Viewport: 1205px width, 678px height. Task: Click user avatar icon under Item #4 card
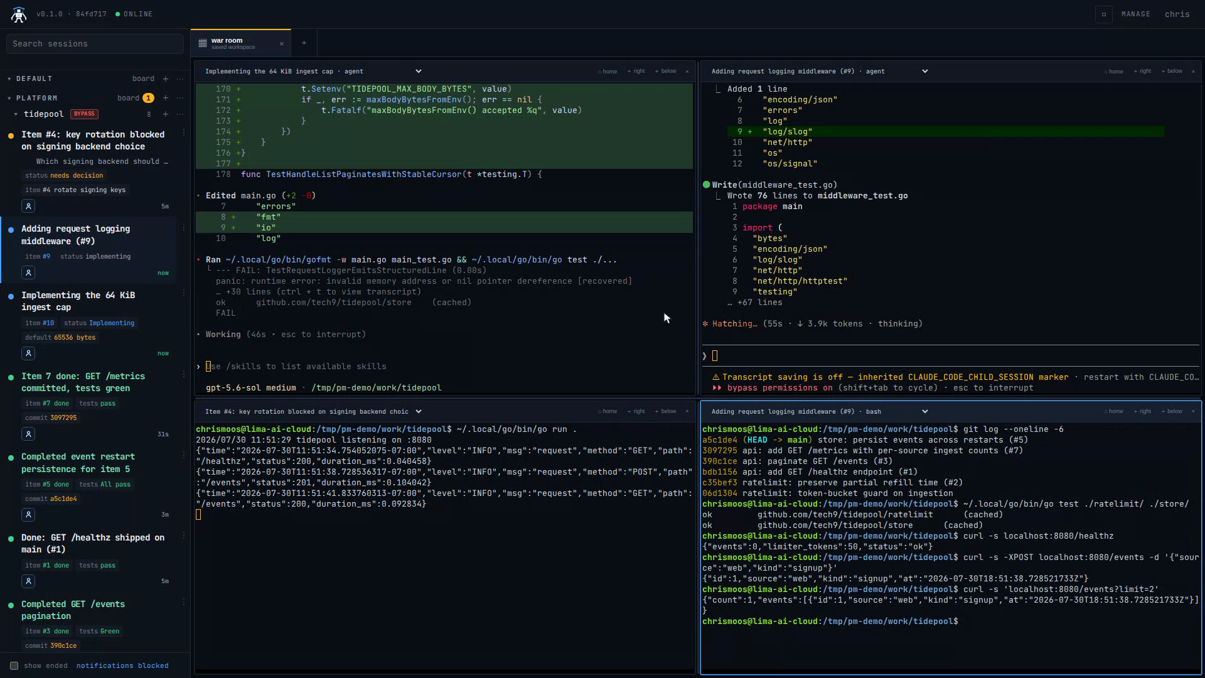click(x=28, y=206)
